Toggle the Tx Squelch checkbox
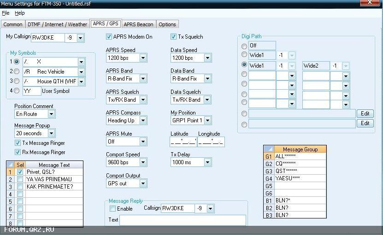383x235 pixels. coord(174,37)
